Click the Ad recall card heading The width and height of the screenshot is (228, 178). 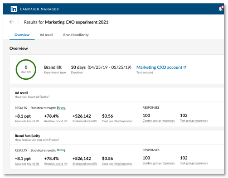[21, 93]
